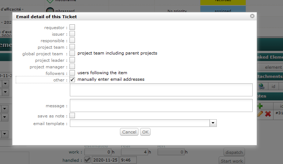This screenshot has height=164, width=283.
Task: Enable the issuer recipient checkbox
Action: (72, 33)
